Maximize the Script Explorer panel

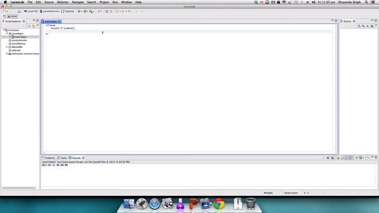37,21
